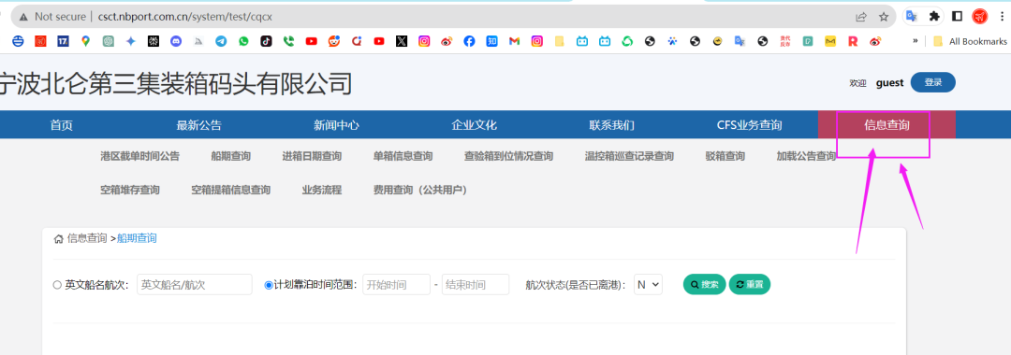This screenshot has width=1011, height=355.
Task: Open the green recycle-arrows bookmark icon
Action: click(x=627, y=41)
